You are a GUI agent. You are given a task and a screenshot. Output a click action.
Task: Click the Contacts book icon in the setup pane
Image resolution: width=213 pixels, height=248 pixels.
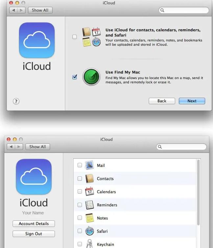click(86, 32)
